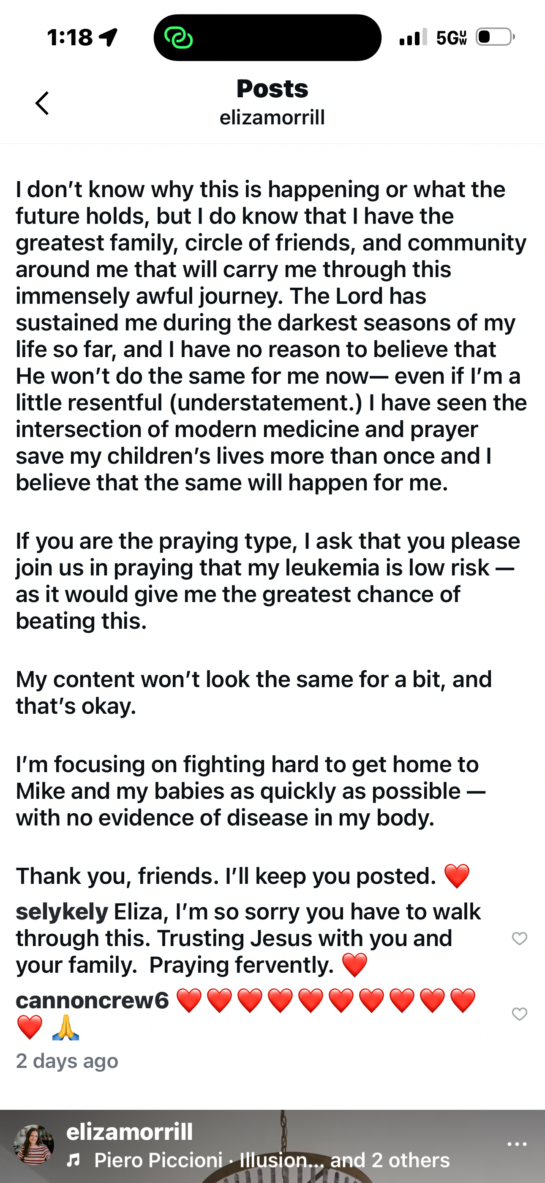Like cannoncrew6's comment with the heart
This screenshot has width=545, height=1183.
pyautogui.click(x=519, y=1013)
